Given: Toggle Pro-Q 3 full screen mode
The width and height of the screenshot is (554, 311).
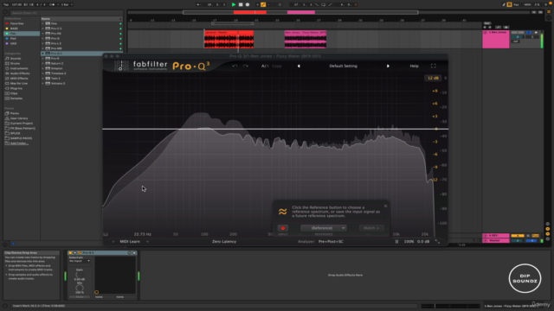Looking at the screenshot, I should click(433, 66).
